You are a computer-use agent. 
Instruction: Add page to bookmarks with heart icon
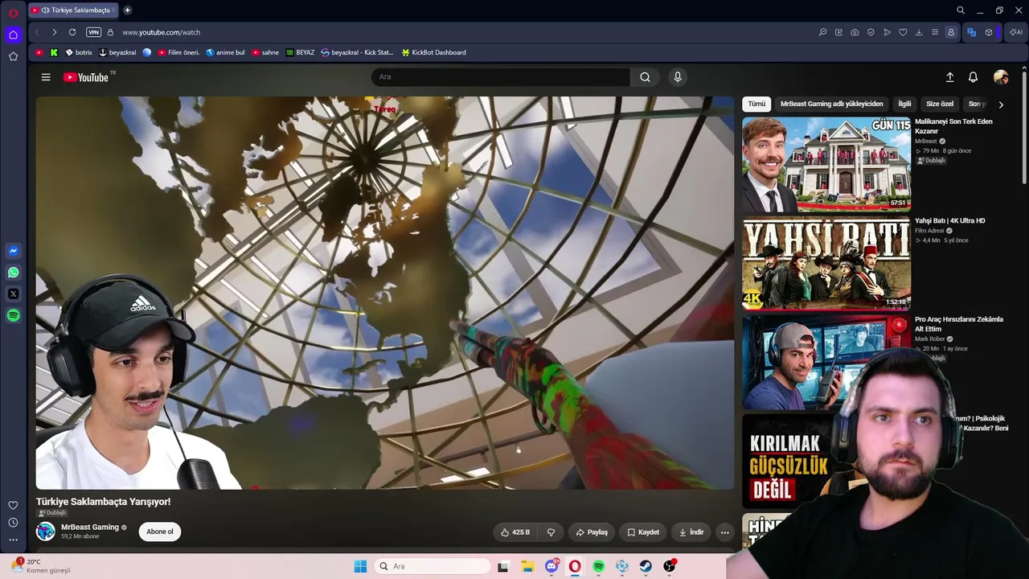[903, 32]
